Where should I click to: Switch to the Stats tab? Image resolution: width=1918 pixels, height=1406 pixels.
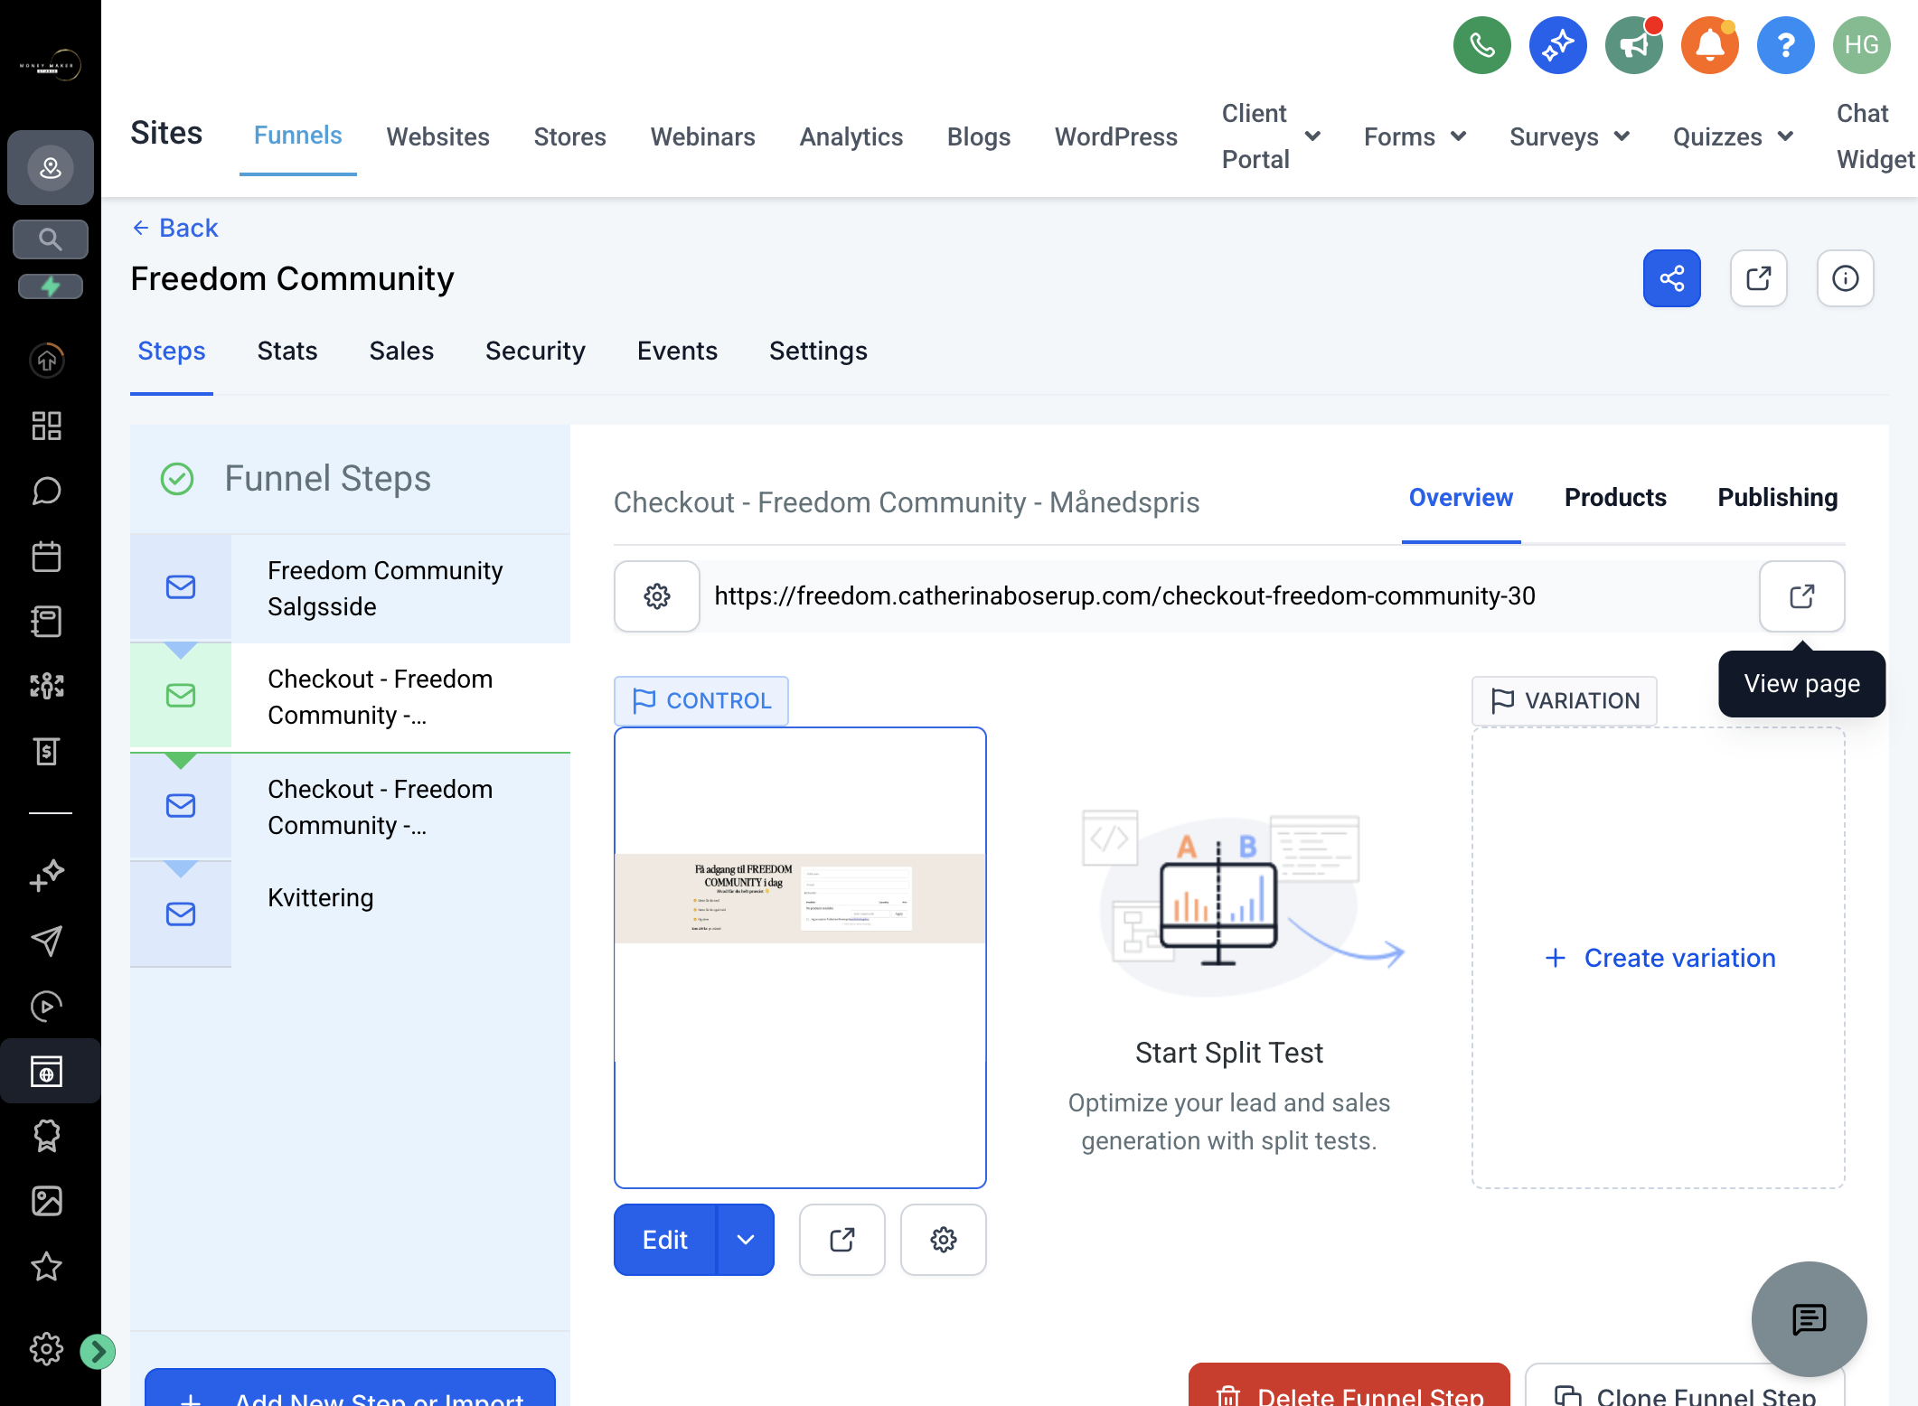click(x=287, y=351)
